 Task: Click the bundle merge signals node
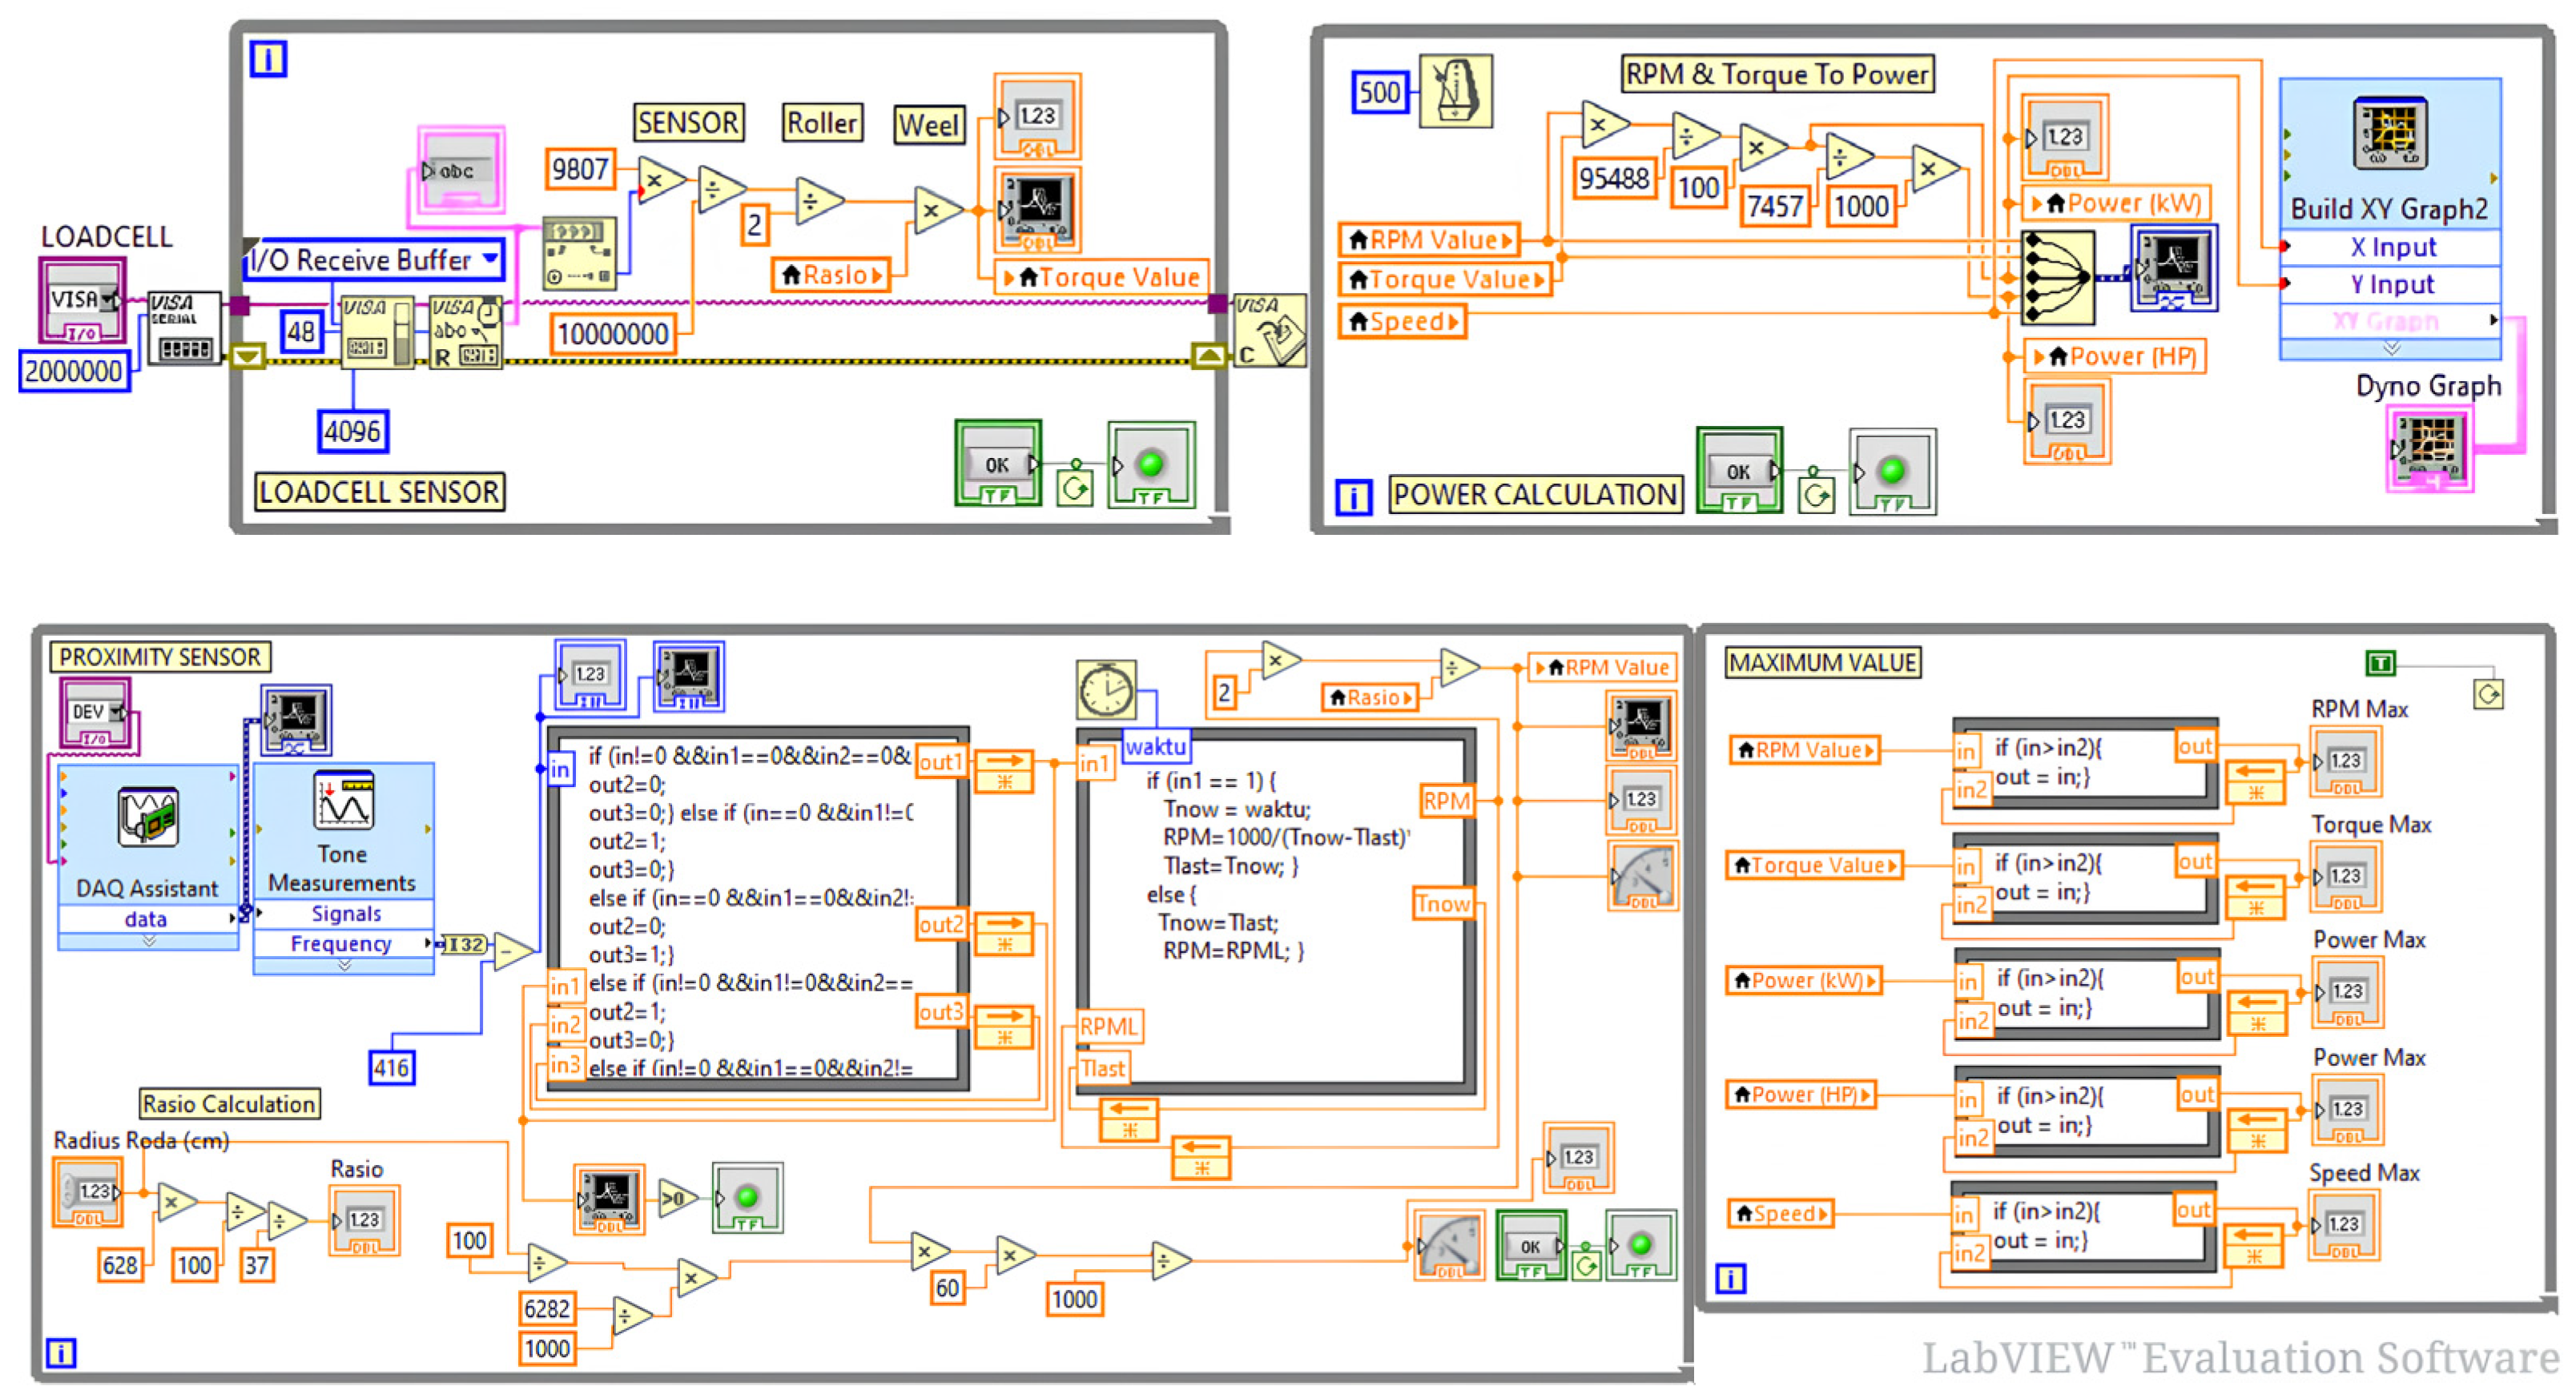[2056, 278]
